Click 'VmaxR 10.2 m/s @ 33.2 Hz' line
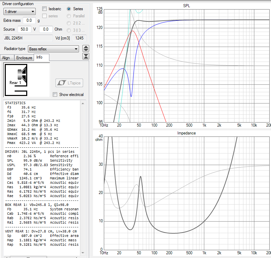 coord(32,138)
